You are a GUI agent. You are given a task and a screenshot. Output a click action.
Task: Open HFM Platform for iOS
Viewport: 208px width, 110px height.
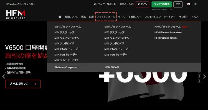pyautogui.click(x=166, y=38)
